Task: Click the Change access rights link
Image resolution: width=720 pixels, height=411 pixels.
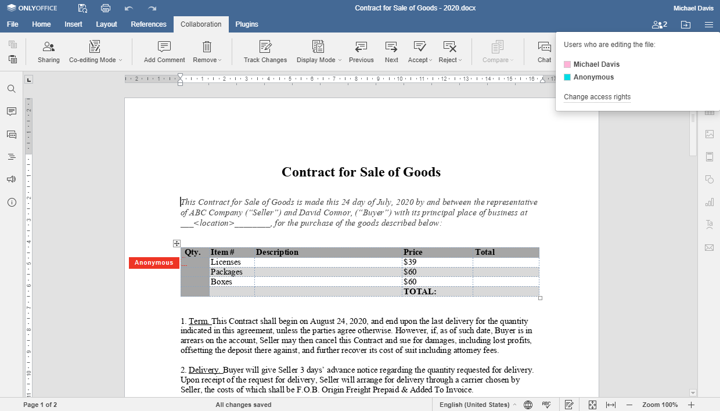Action: tap(597, 97)
